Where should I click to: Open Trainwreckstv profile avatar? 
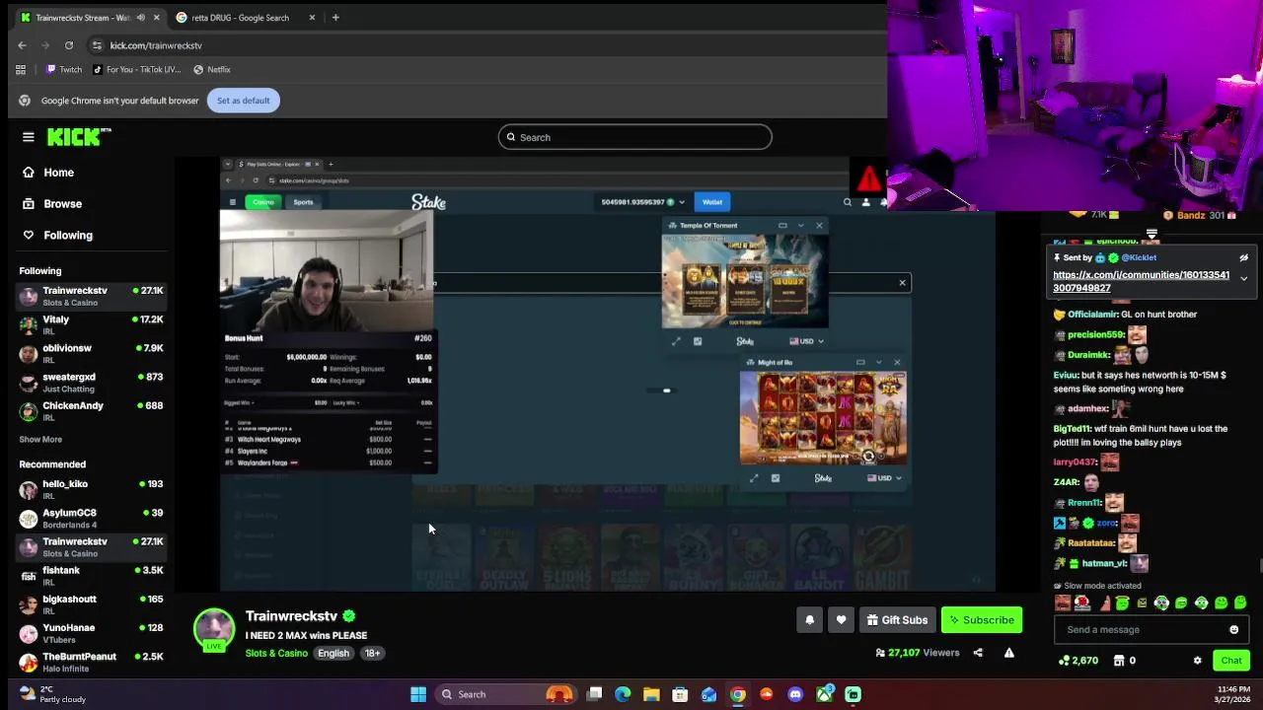coord(214,629)
